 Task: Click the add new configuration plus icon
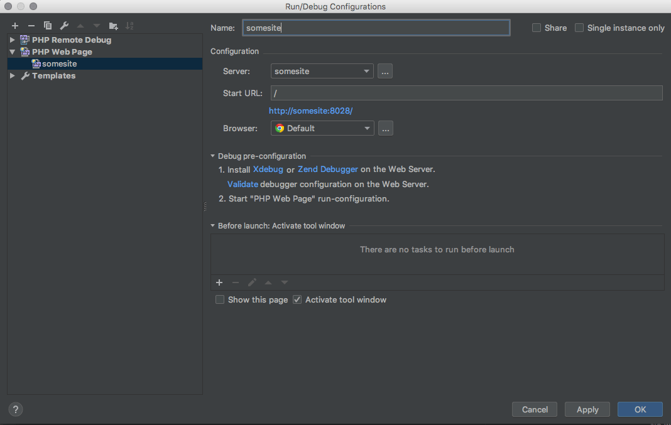pos(15,26)
